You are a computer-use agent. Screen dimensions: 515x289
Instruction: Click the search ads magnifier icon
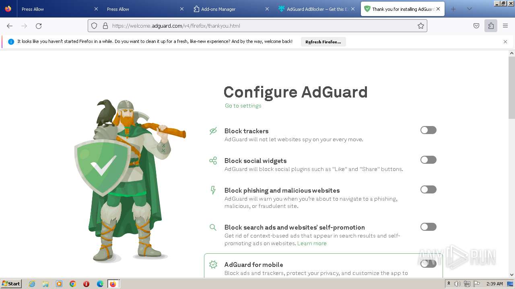pos(213,227)
